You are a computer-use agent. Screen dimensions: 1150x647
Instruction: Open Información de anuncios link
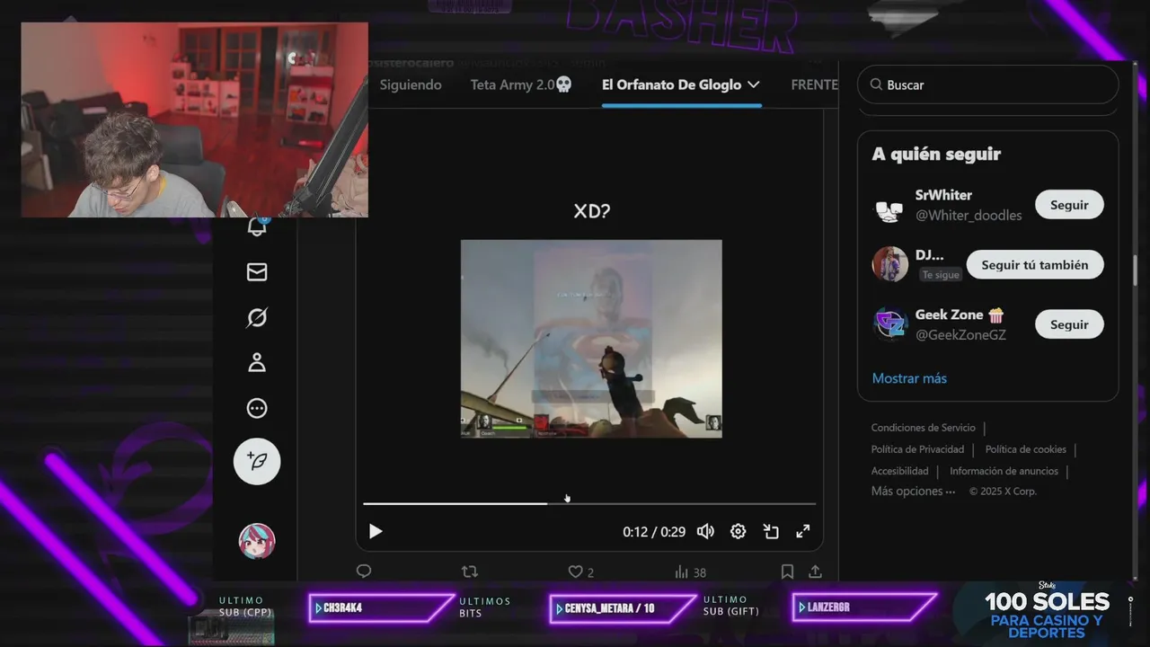[x=1004, y=471]
